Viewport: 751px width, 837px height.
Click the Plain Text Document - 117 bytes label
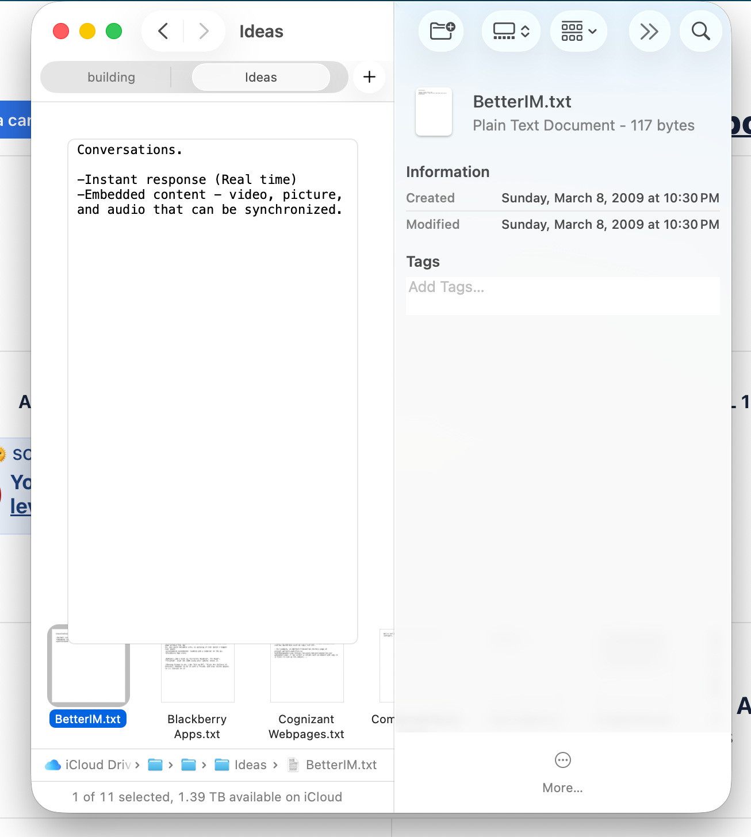[584, 125]
